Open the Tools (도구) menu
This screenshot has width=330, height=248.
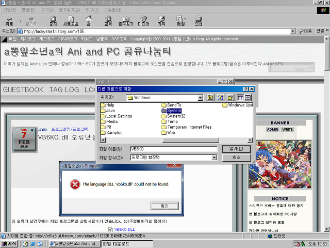[x=92, y=10]
